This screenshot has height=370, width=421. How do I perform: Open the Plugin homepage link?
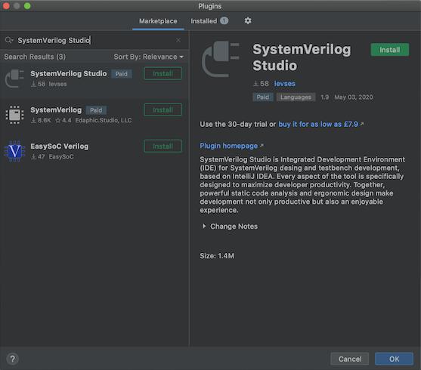coord(229,146)
